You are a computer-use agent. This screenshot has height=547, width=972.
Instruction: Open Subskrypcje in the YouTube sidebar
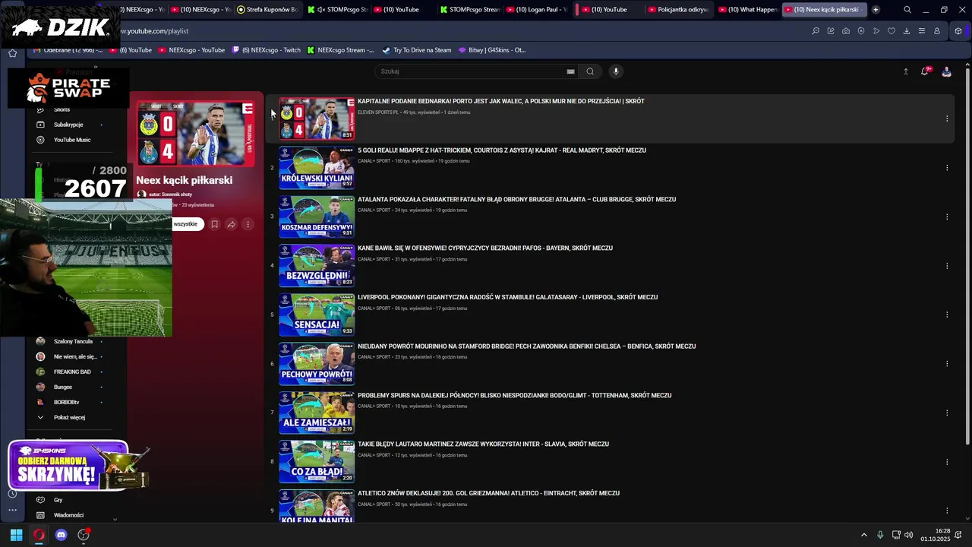68,125
